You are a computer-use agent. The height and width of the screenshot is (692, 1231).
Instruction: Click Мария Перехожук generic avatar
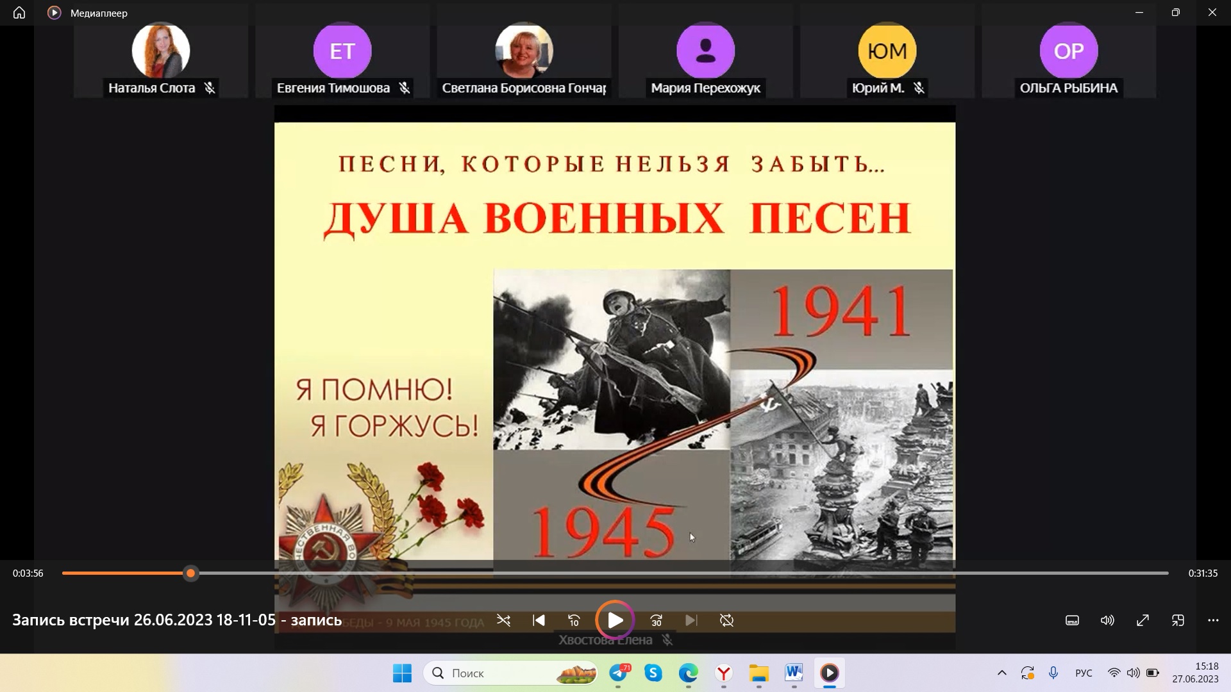[706, 51]
